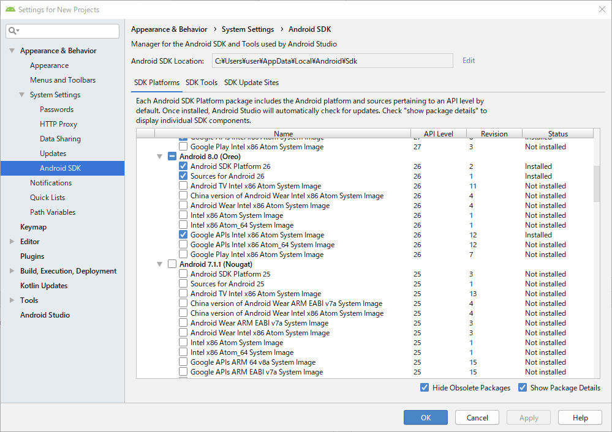Expand the Editor settings section
This screenshot has width=612, height=432.
click(12, 242)
